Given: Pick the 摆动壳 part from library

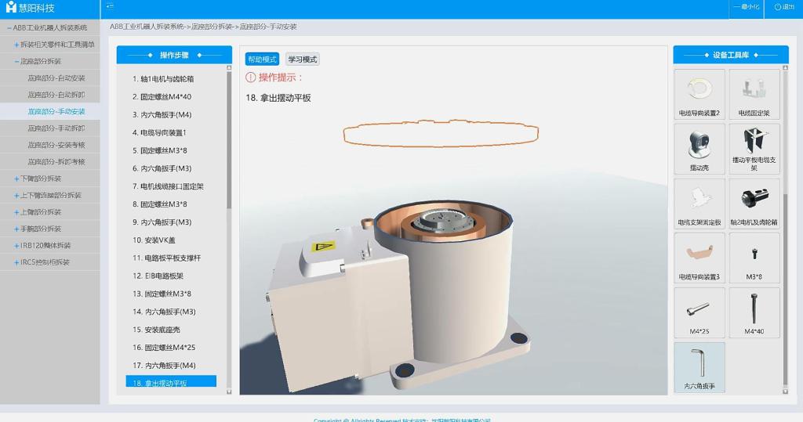Looking at the screenshot, I should click(699, 143).
